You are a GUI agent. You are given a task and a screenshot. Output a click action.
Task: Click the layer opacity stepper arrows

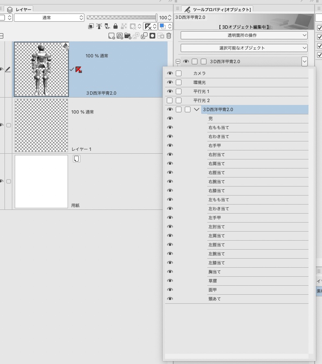click(170, 18)
